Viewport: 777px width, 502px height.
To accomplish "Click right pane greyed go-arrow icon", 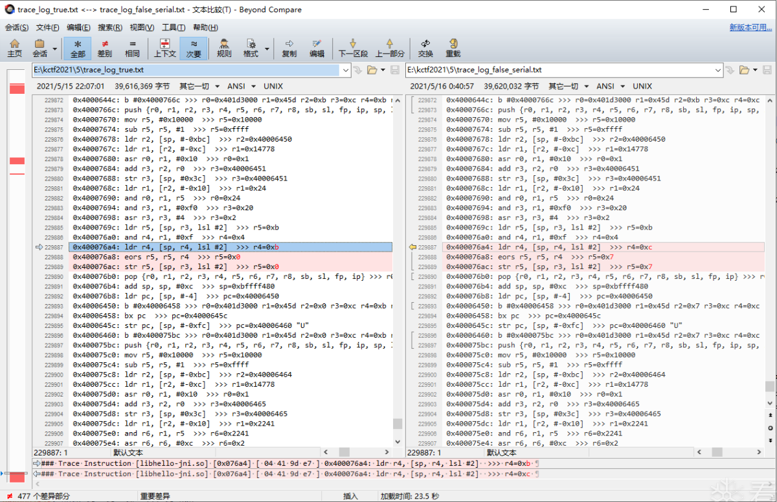I will click(x=730, y=70).
